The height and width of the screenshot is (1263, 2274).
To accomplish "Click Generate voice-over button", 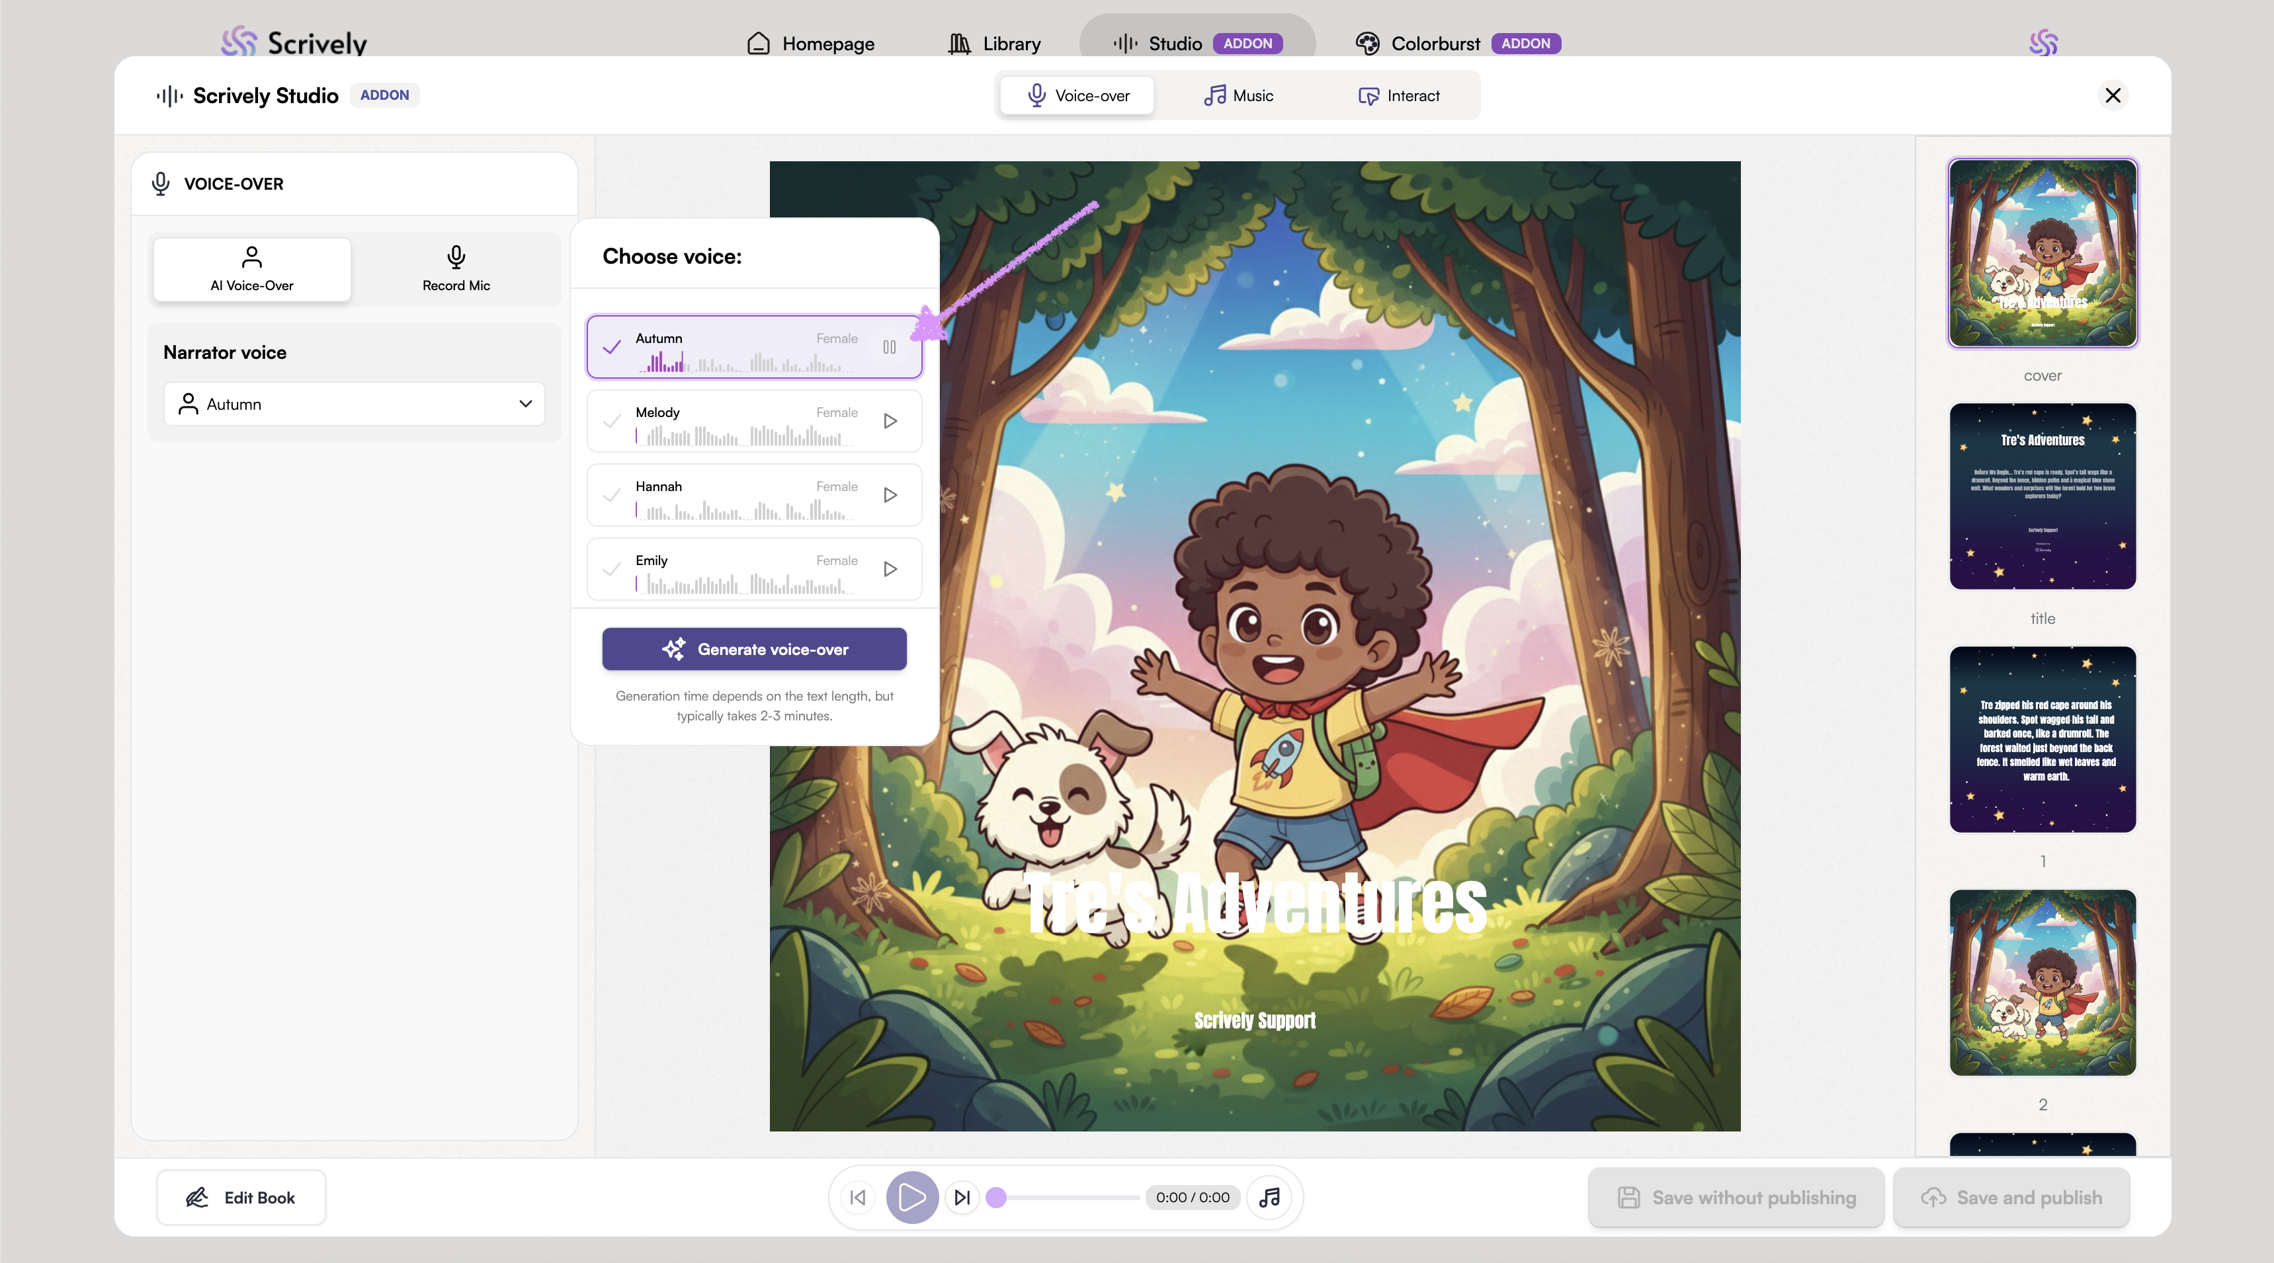I will [x=754, y=649].
